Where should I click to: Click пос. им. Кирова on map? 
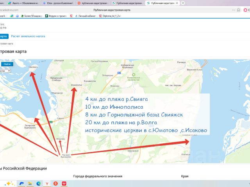pos(173,85)
